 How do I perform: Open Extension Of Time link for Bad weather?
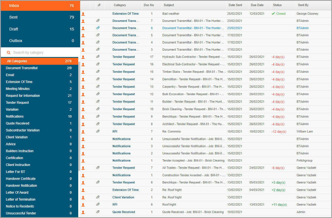pyautogui.click(x=126, y=14)
